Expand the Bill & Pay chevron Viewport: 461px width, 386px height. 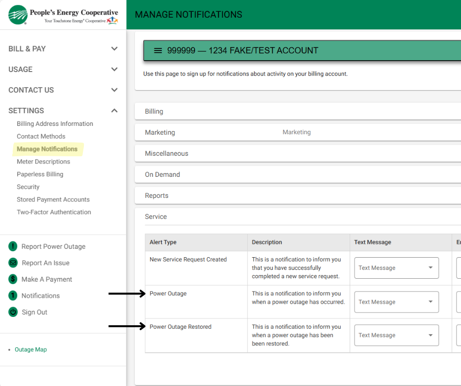(x=114, y=49)
